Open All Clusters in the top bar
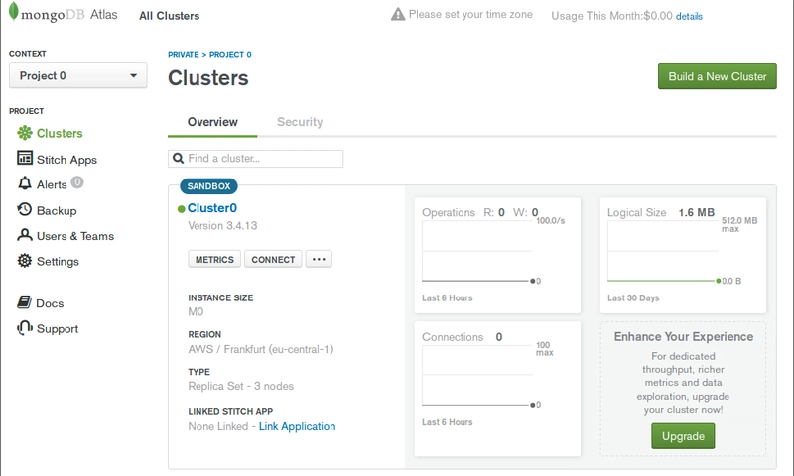 pos(169,16)
